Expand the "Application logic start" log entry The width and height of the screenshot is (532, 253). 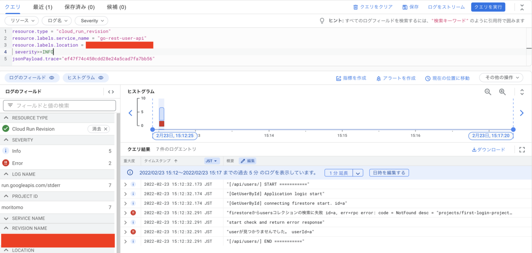(125, 194)
